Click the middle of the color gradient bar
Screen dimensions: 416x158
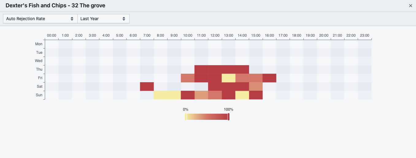pos(207,117)
